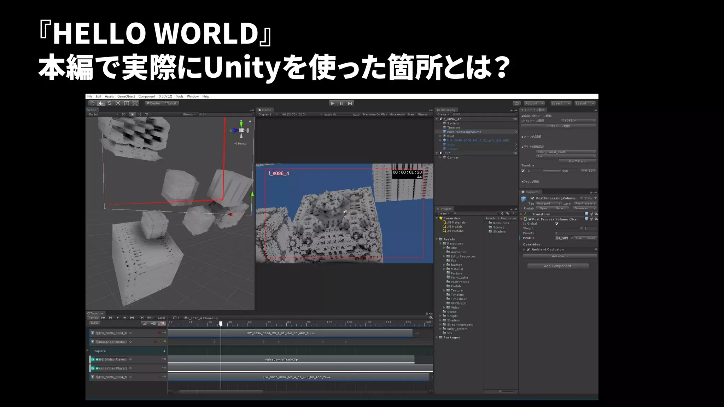This screenshot has height=407, width=724.
Task: Toggle Static checkbox in Inspector
Action: (582, 198)
